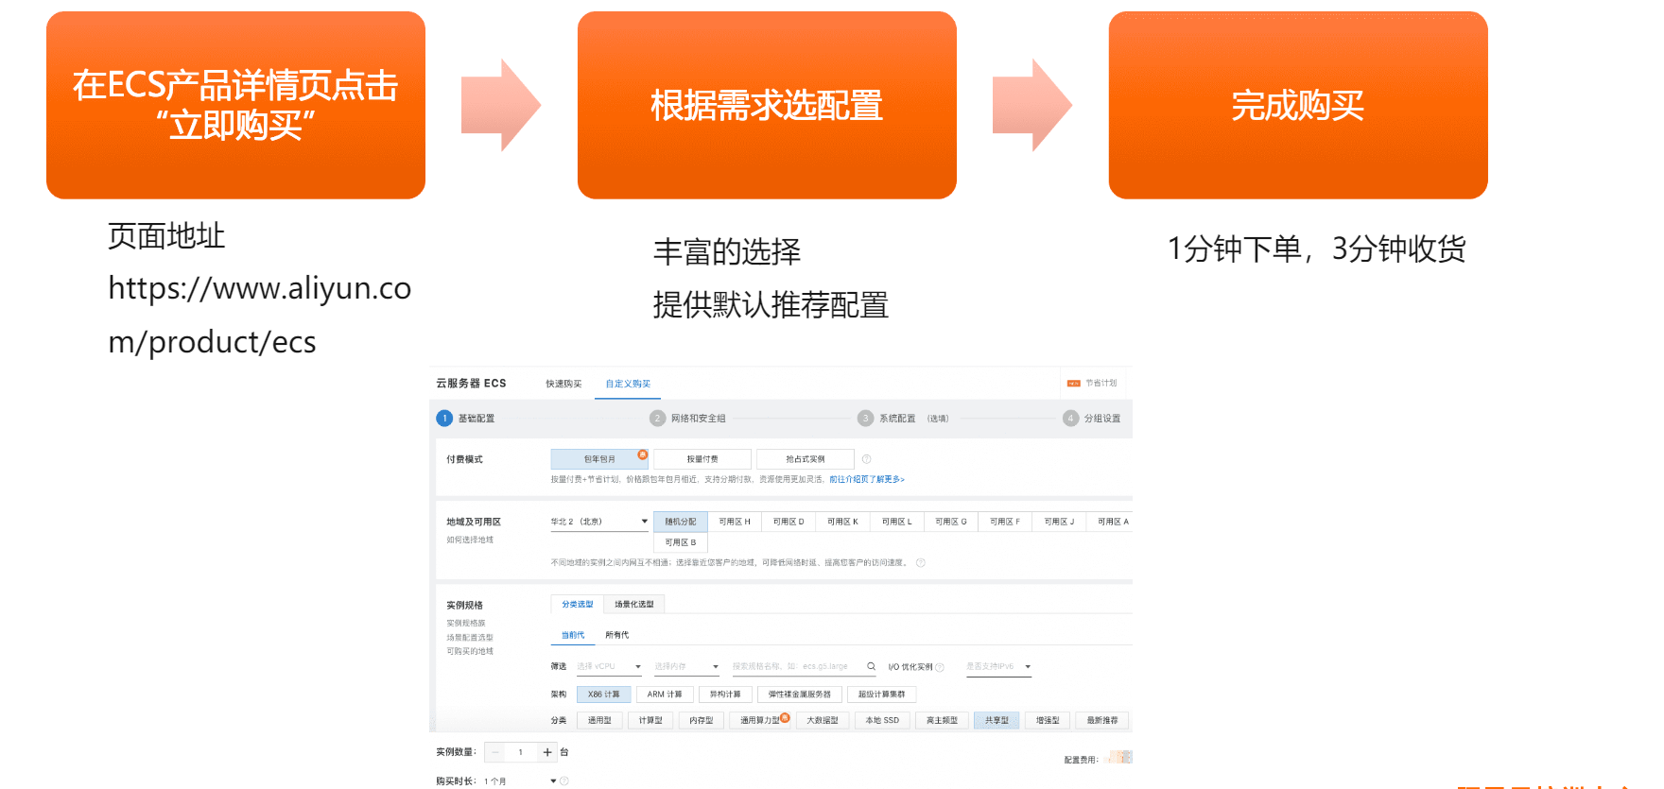The height and width of the screenshot is (789, 1664).
Task: Go to step 3 系统配置
Action: tap(903, 419)
